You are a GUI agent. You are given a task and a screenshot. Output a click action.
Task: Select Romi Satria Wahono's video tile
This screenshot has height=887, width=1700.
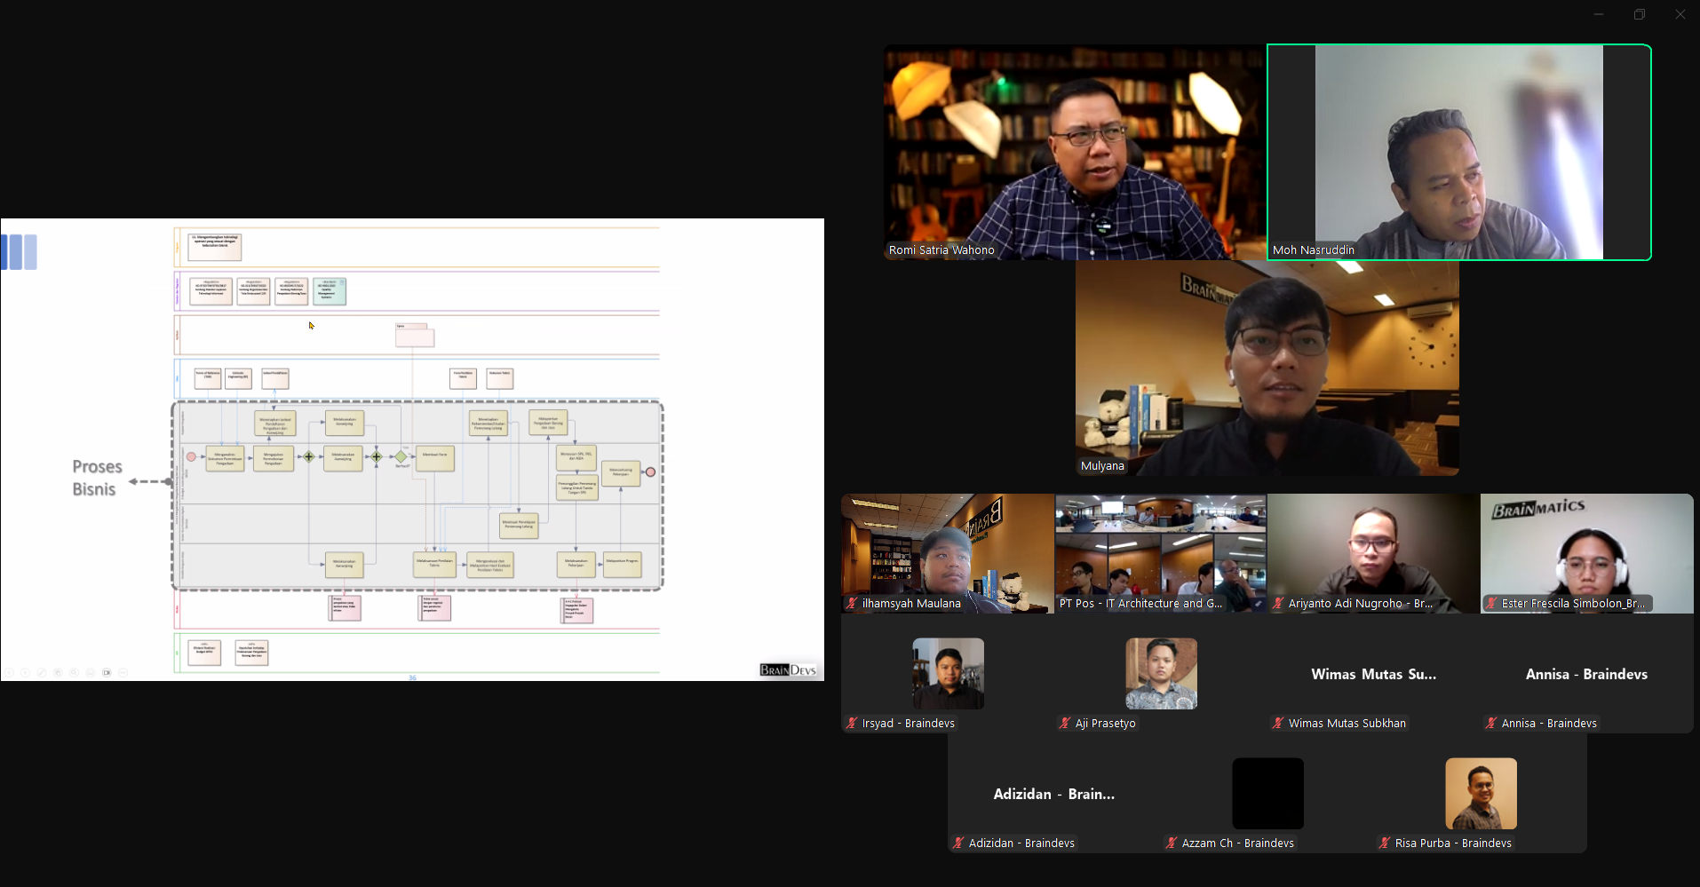(1074, 152)
